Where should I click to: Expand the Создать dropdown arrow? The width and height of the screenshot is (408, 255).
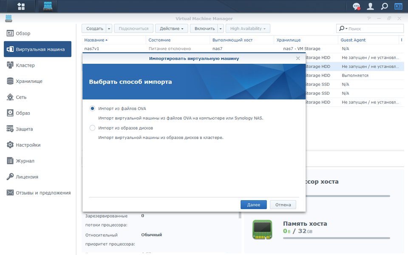click(109, 28)
